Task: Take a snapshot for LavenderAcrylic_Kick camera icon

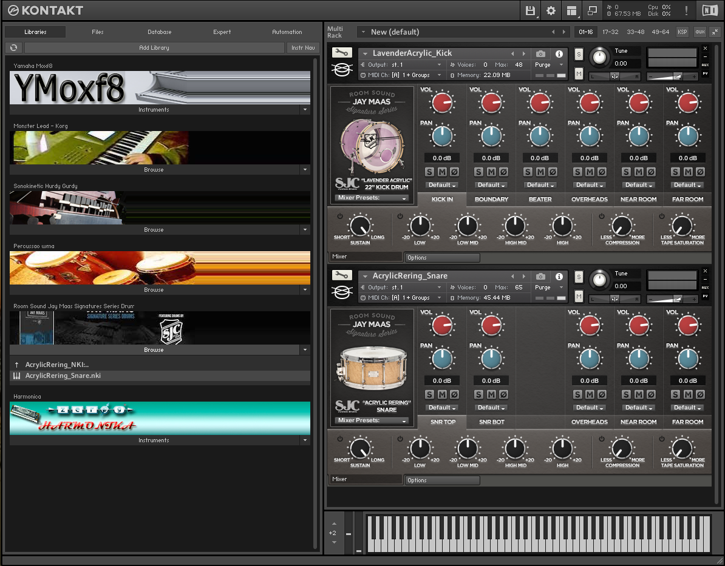Action: click(540, 53)
